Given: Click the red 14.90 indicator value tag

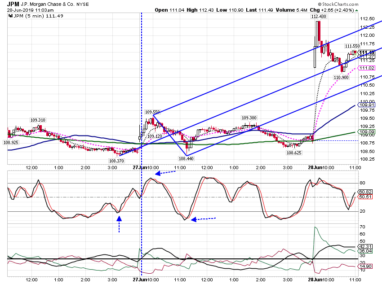Looking at the screenshot, I should coord(365,266).
